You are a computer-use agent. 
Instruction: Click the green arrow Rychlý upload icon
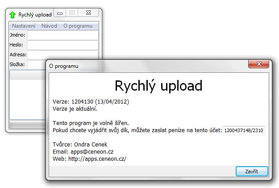pyautogui.click(x=12, y=15)
